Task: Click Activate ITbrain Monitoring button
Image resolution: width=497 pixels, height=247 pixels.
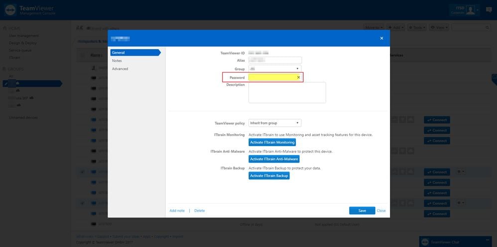Action: [x=272, y=142]
